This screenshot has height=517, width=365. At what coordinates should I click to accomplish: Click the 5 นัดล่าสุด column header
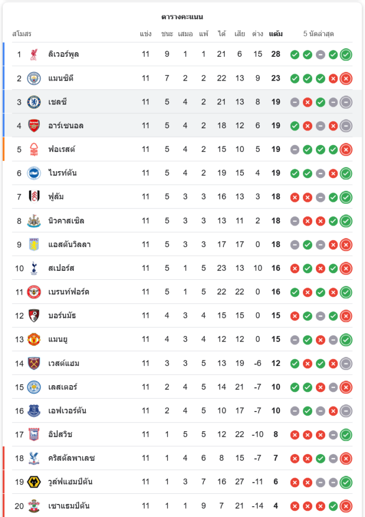tap(318, 34)
